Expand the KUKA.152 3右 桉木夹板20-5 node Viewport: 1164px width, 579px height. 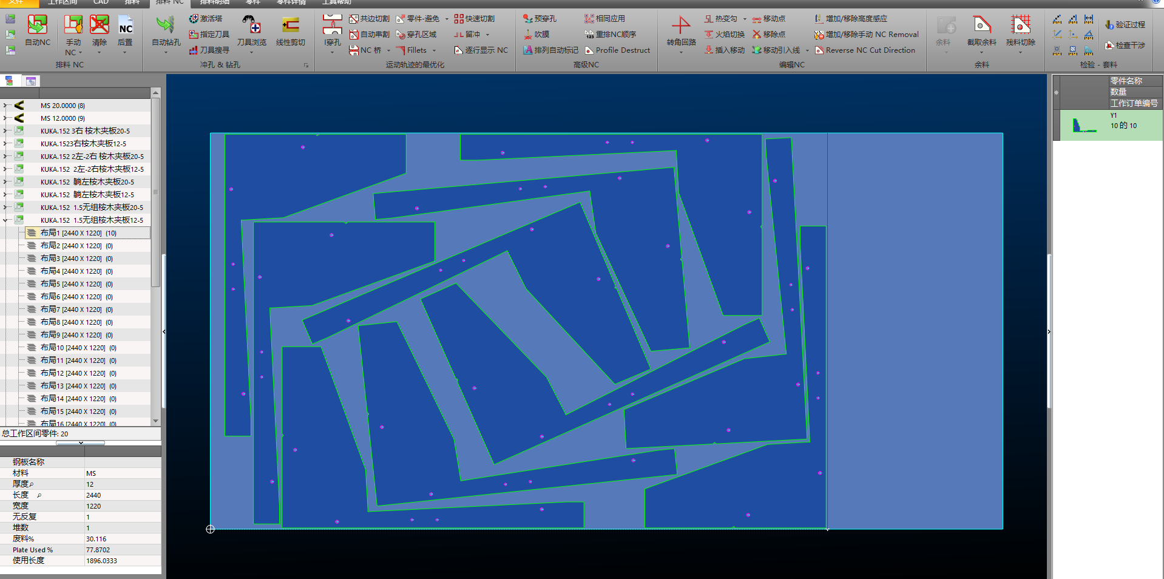pos(5,131)
